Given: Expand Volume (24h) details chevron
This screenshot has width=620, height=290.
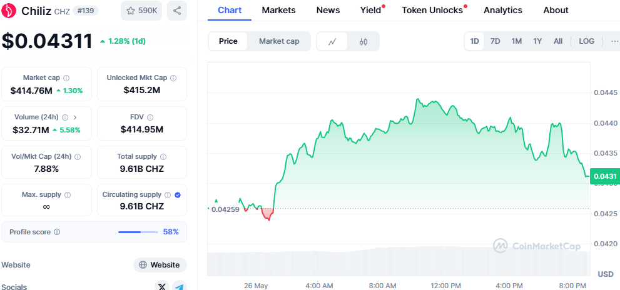Looking at the screenshot, I should pos(75,117).
